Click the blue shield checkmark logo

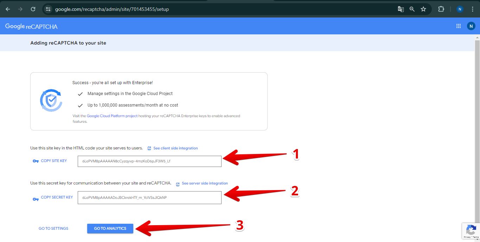point(51,101)
